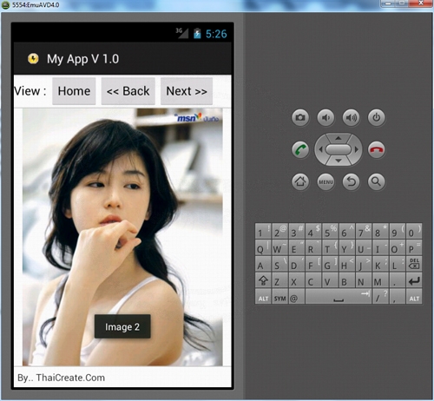
Task: Click the 5:26 clock in status bar
Action: tap(216, 34)
